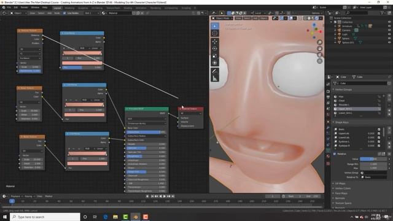Open Task View on taskbar
This screenshot has height=221, width=393.
coord(95,217)
